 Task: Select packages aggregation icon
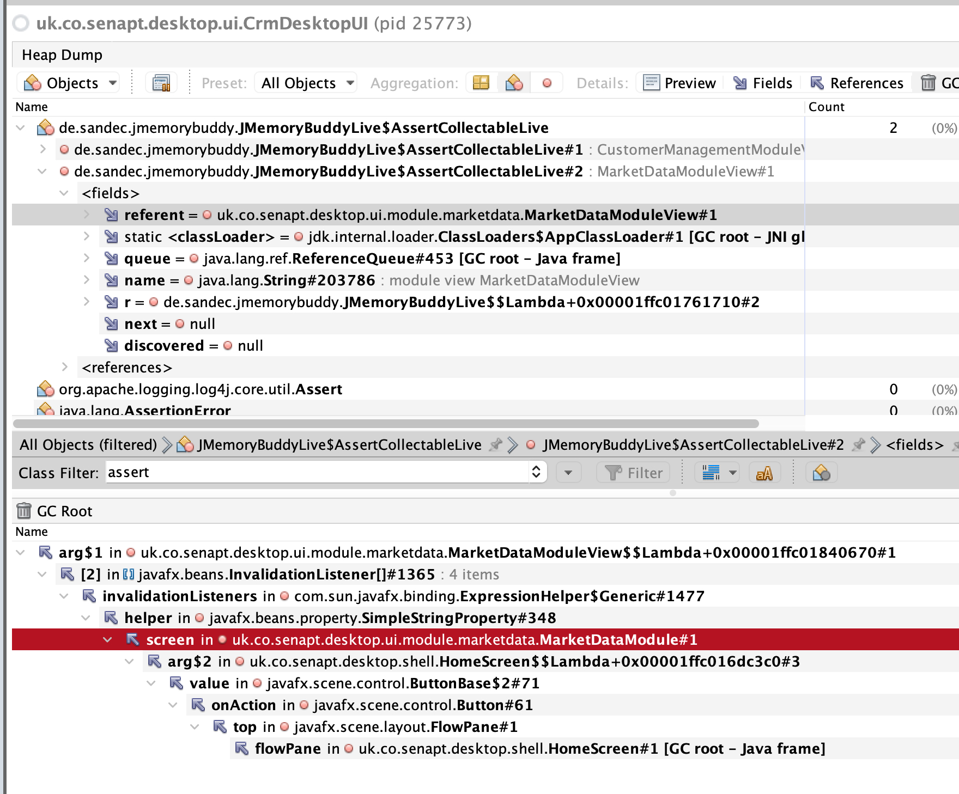pyautogui.click(x=481, y=83)
